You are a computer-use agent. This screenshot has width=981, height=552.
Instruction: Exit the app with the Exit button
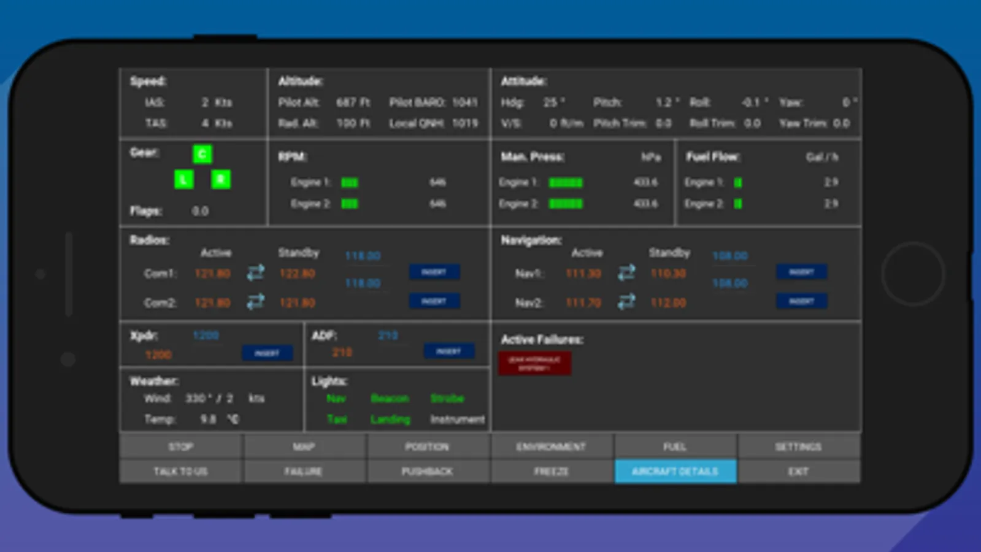click(x=798, y=472)
